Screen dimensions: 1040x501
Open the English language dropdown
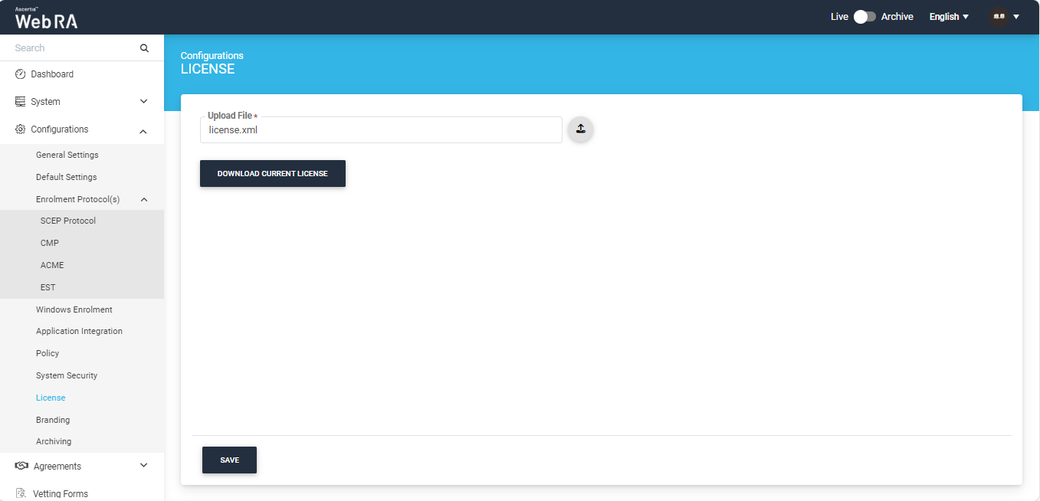tap(949, 17)
